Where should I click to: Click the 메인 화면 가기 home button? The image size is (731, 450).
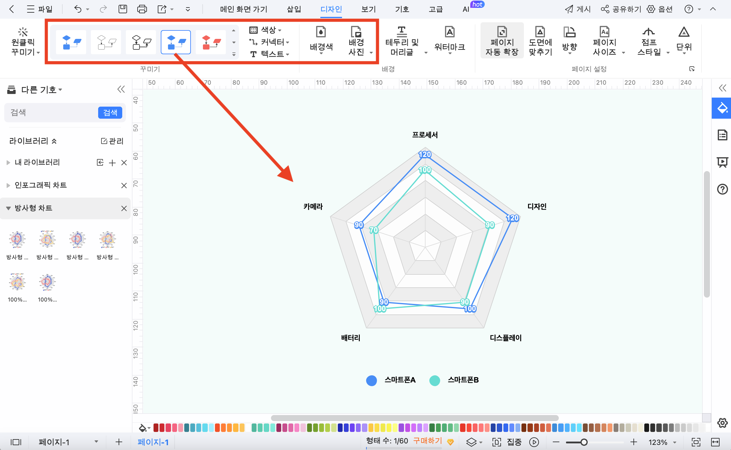244,9
